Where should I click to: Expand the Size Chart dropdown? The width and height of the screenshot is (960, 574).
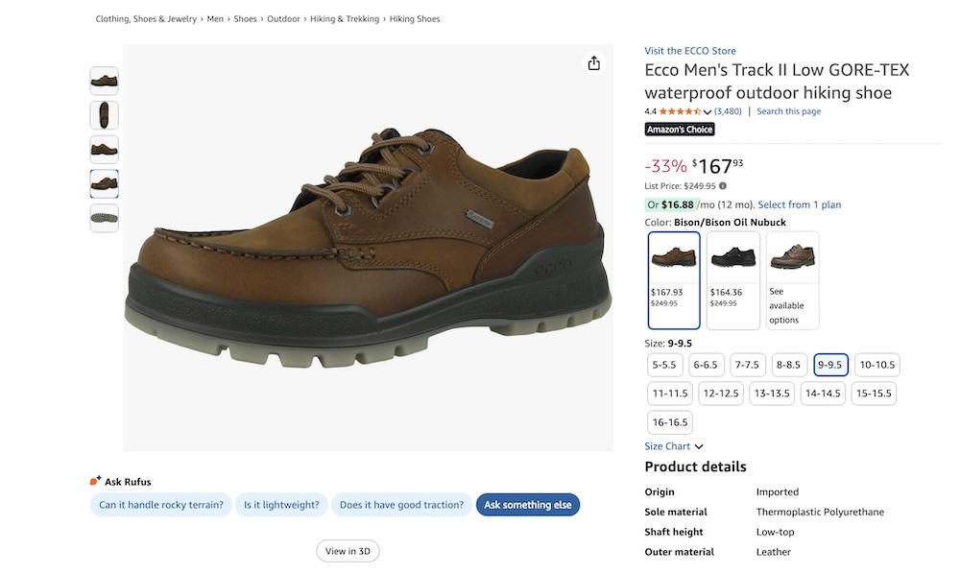[x=674, y=446]
